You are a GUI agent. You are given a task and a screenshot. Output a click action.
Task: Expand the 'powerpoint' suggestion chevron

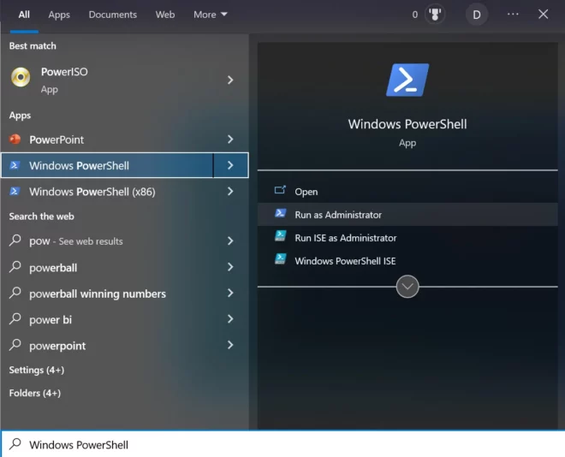230,345
